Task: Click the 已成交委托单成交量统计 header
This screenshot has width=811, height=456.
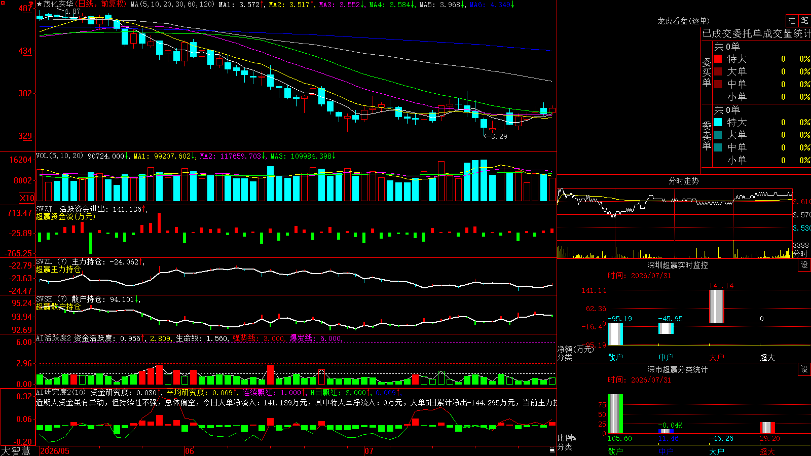Action: (x=756, y=33)
